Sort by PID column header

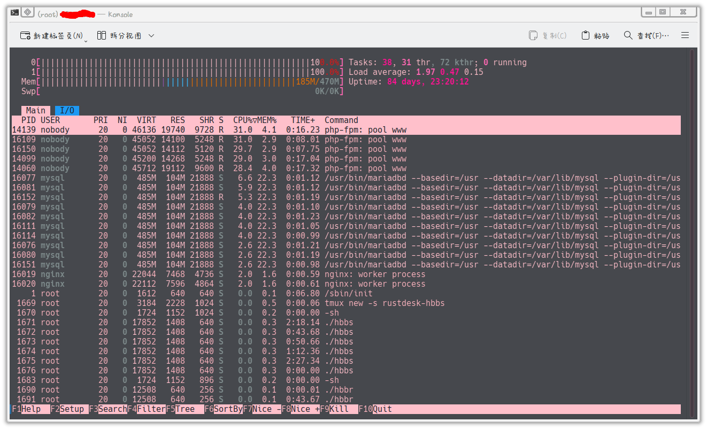click(x=28, y=120)
